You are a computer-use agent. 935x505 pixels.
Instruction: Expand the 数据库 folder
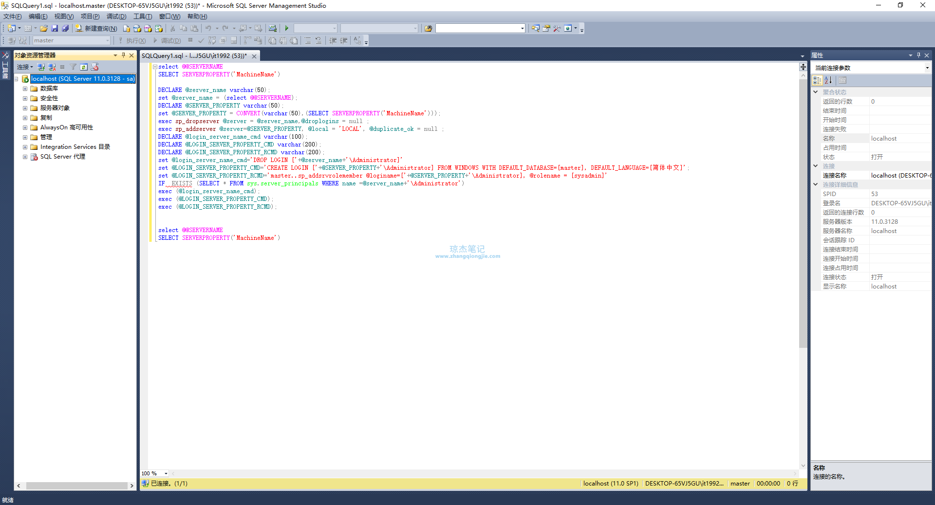coord(25,89)
